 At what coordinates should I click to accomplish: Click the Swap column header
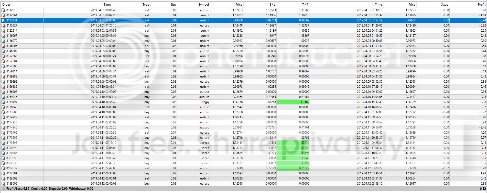[x=445, y=5]
